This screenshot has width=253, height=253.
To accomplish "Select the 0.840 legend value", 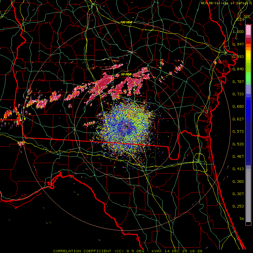I will (238, 69).
